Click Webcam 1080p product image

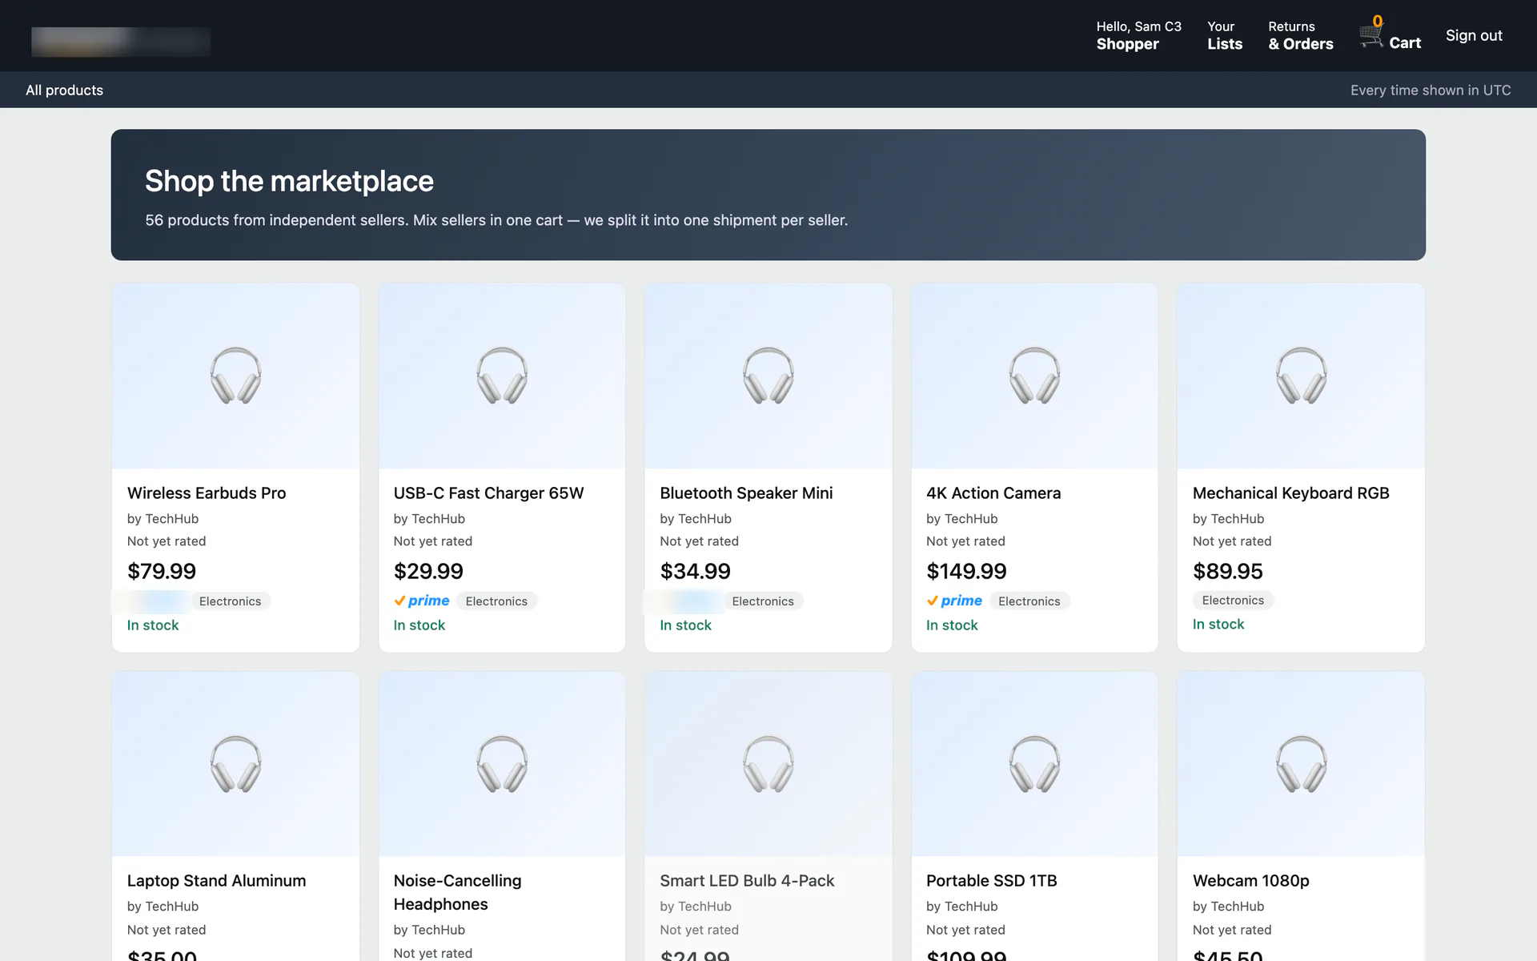pos(1301,764)
